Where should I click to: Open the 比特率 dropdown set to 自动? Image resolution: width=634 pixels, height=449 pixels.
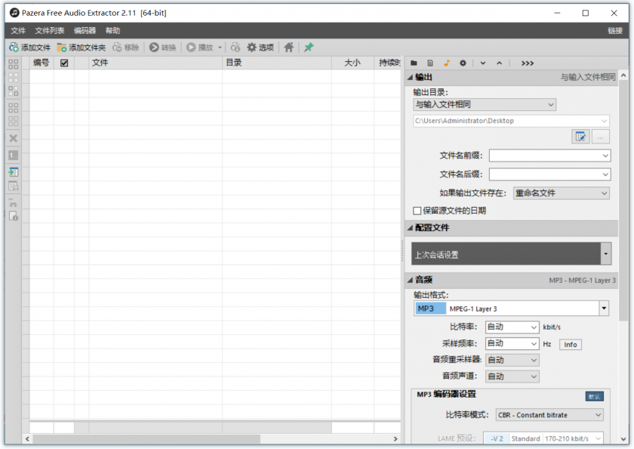(x=512, y=327)
